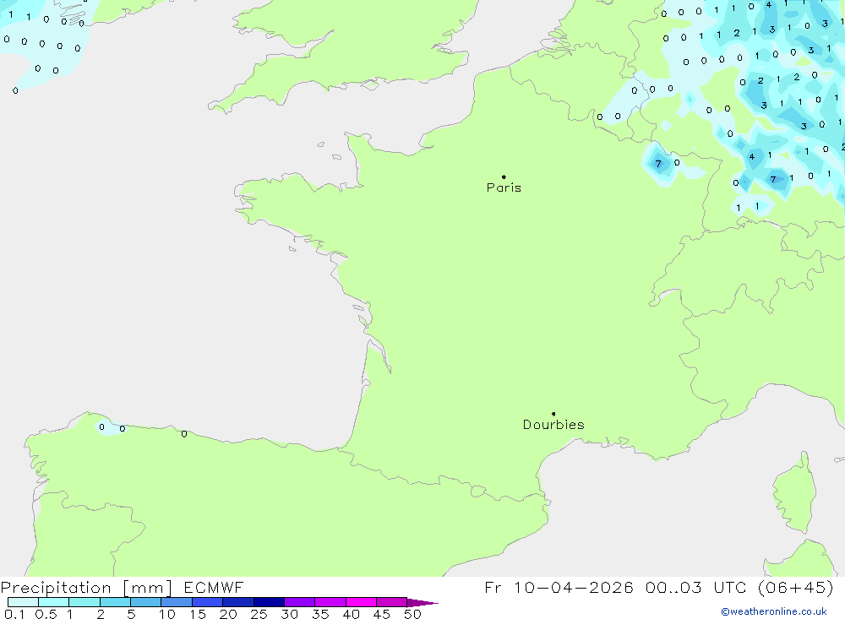Click the legend label 25

pyautogui.click(x=259, y=614)
